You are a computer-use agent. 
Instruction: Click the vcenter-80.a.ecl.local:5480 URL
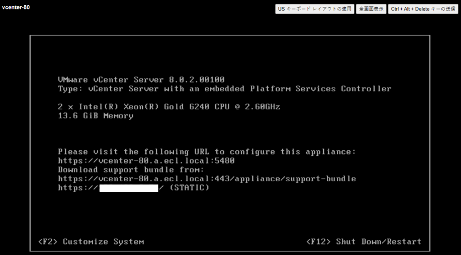point(146,161)
